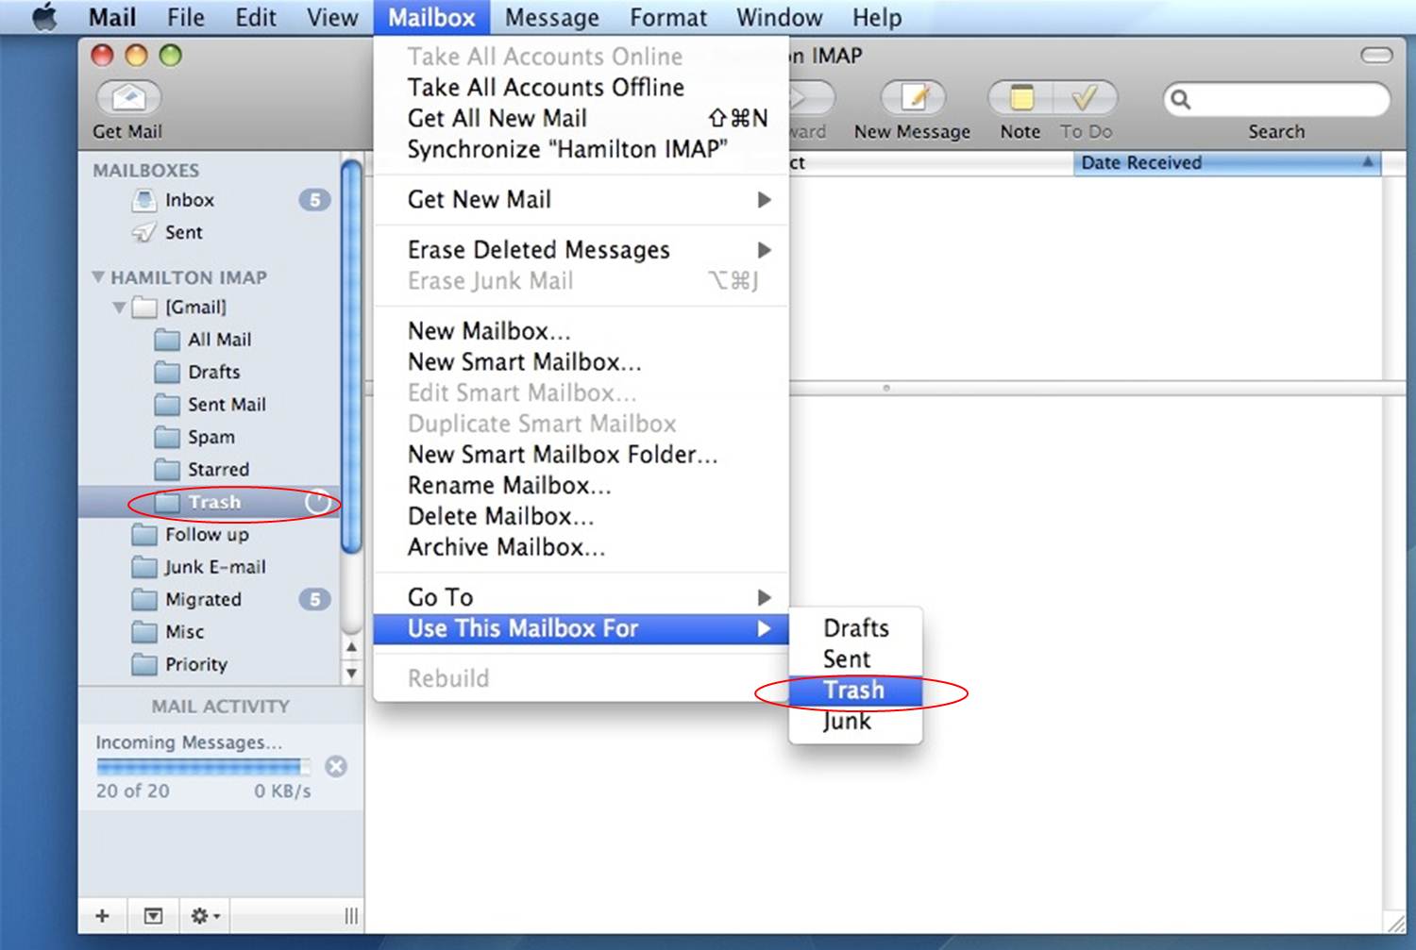Select Get All New Mail
The width and height of the screenshot is (1416, 950).
(x=581, y=119)
